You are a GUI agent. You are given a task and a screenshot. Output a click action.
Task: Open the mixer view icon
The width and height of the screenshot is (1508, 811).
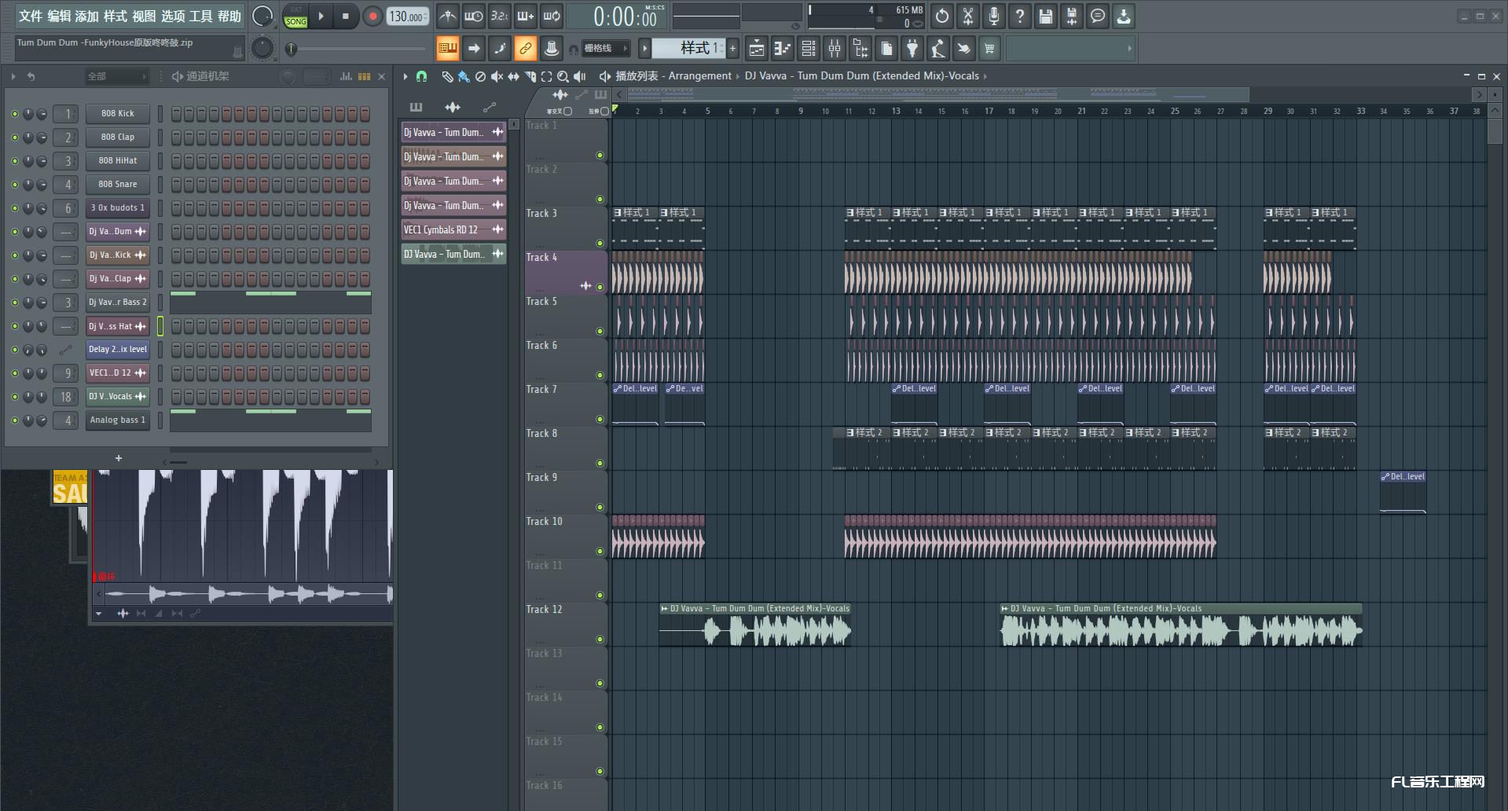click(x=835, y=49)
